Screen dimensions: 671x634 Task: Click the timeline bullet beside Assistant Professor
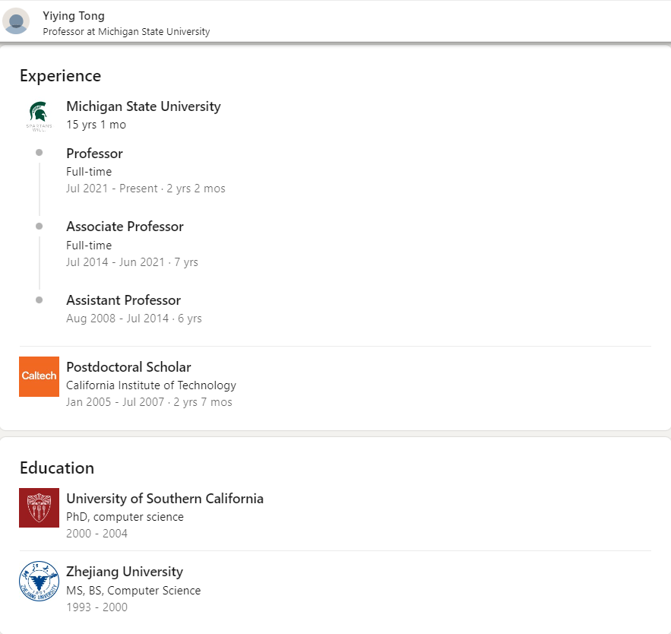click(39, 300)
